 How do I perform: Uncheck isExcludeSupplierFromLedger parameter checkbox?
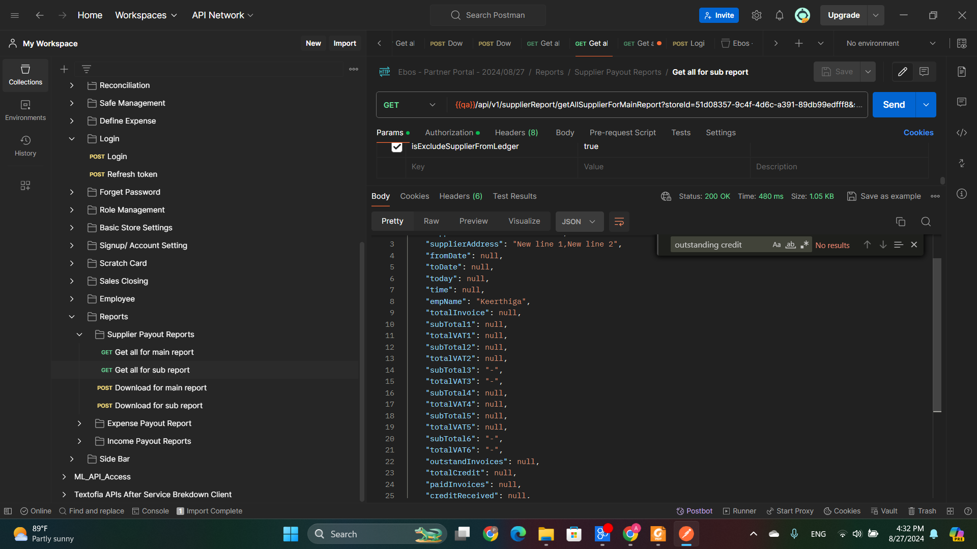397,147
